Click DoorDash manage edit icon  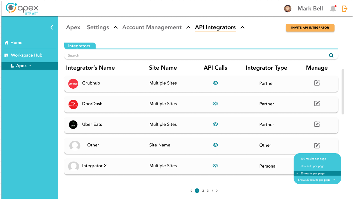[x=317, y=104]
